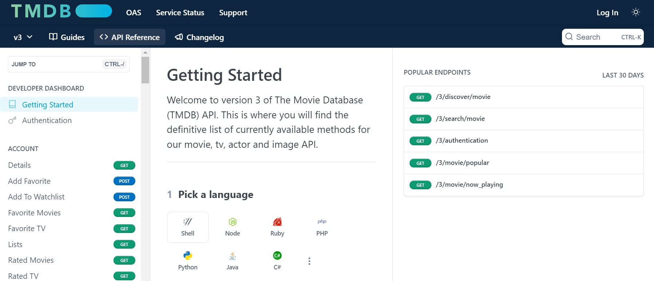654x281 pixels.
Task: Open the /3/discover/movie popular endpoint
Action: click(x=524, y=97)
